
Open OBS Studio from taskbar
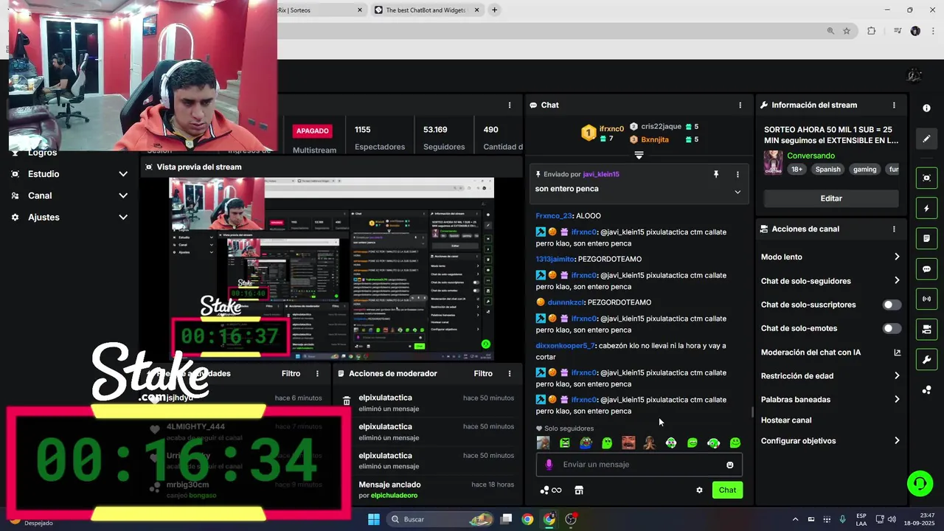(571, 519)
